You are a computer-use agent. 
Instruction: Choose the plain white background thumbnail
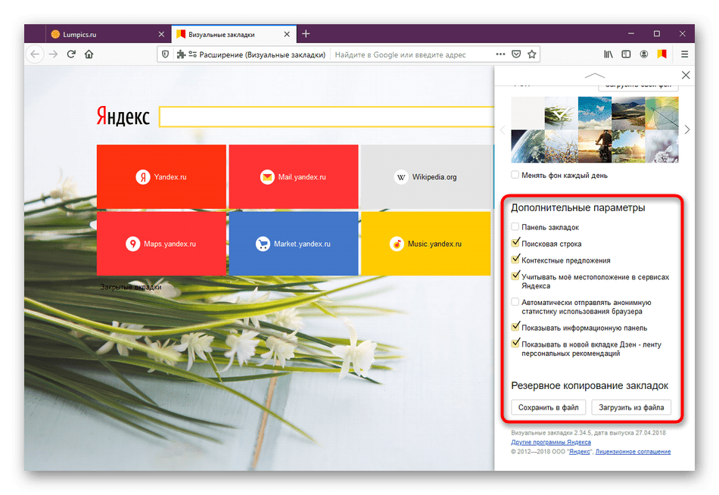coord(528,113)
